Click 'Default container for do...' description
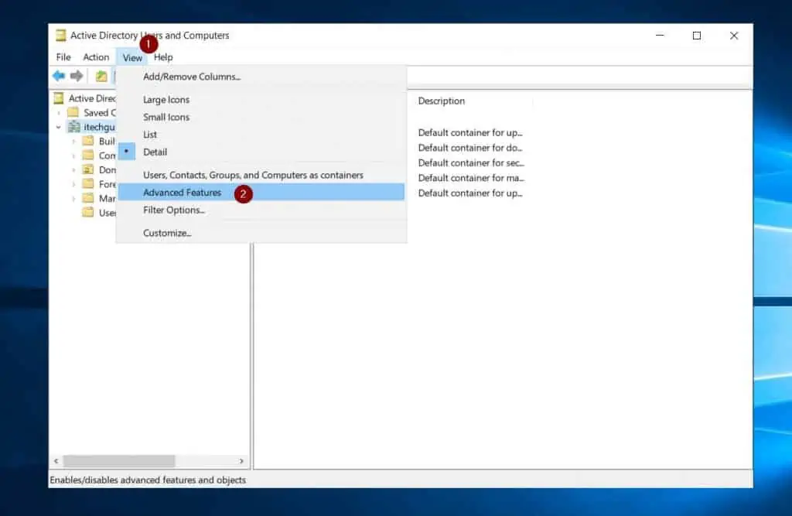Screen dimensions: 792x516 click(469, 148)
